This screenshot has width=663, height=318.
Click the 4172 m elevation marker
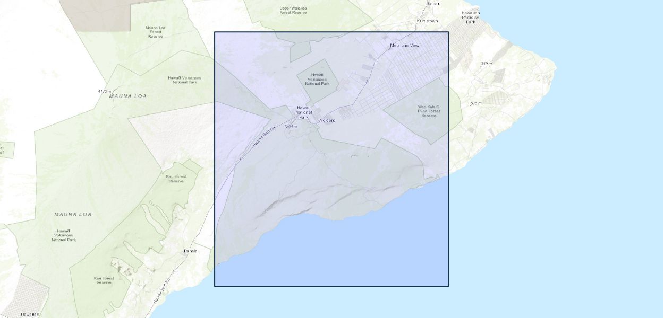pyautogui.click(x=105, y=91)
